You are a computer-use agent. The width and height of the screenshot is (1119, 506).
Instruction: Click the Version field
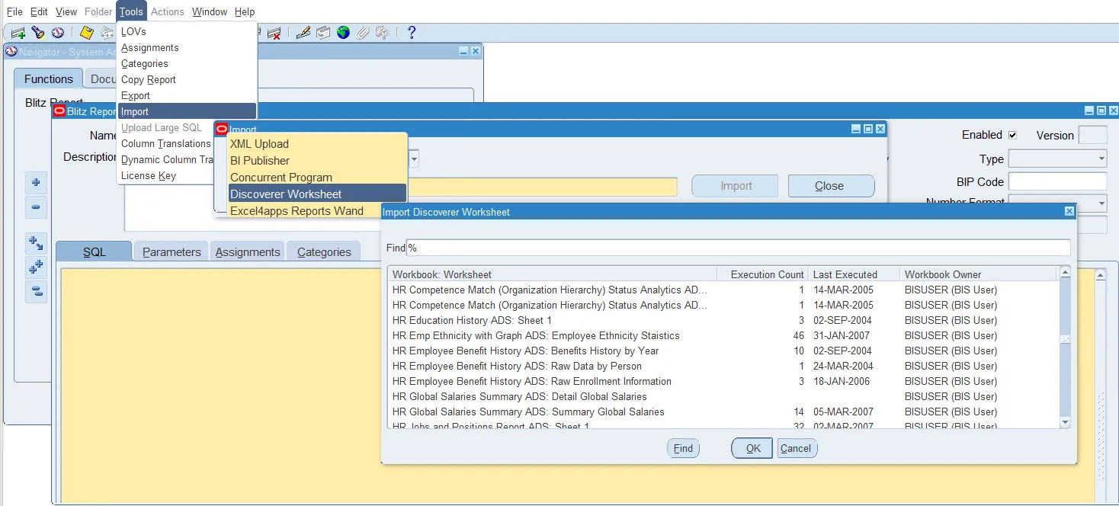[x=1092, y=135]
